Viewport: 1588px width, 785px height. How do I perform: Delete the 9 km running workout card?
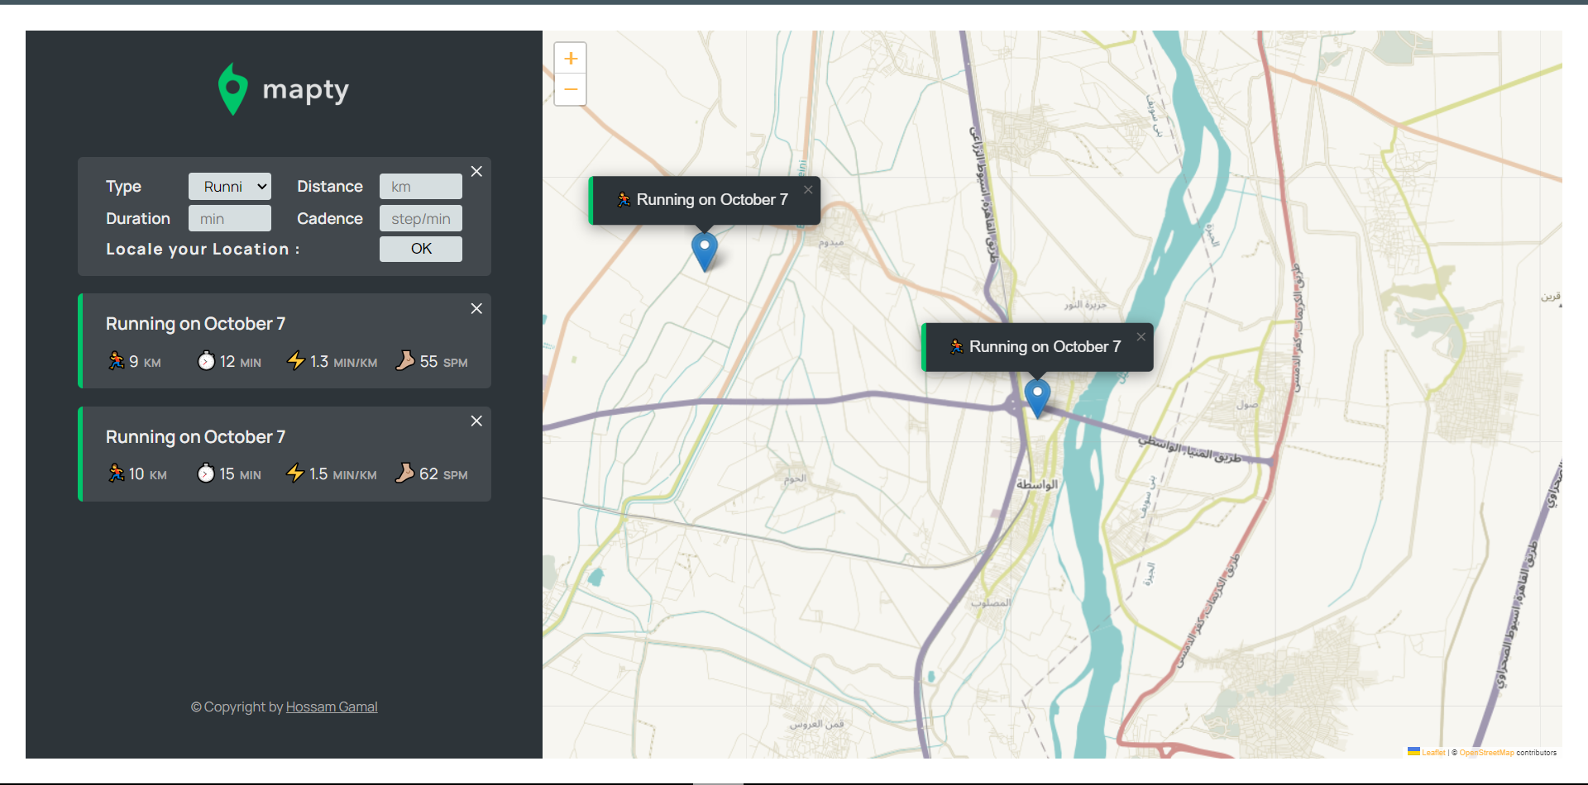(476, 309)
